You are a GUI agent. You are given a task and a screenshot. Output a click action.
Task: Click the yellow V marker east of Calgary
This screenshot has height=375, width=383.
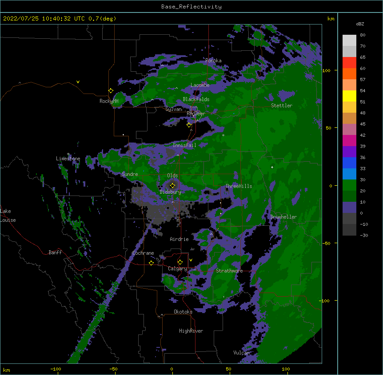(191, 260)
